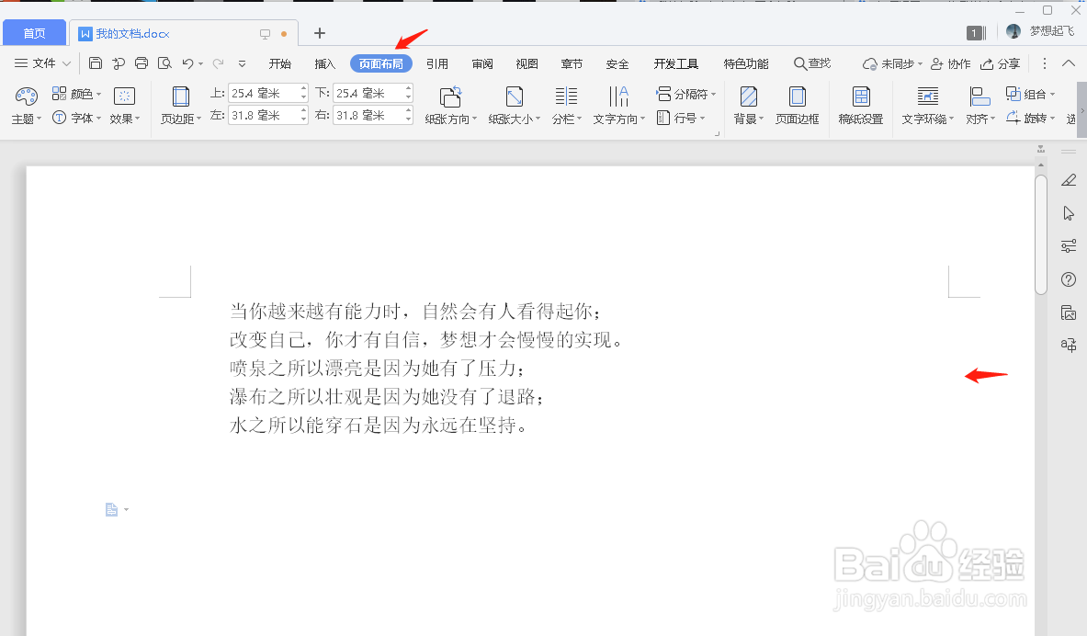Open 稿纸设置 (manuscript paper settings)
Screen dimensions: 1087x636
coord(860,103)
